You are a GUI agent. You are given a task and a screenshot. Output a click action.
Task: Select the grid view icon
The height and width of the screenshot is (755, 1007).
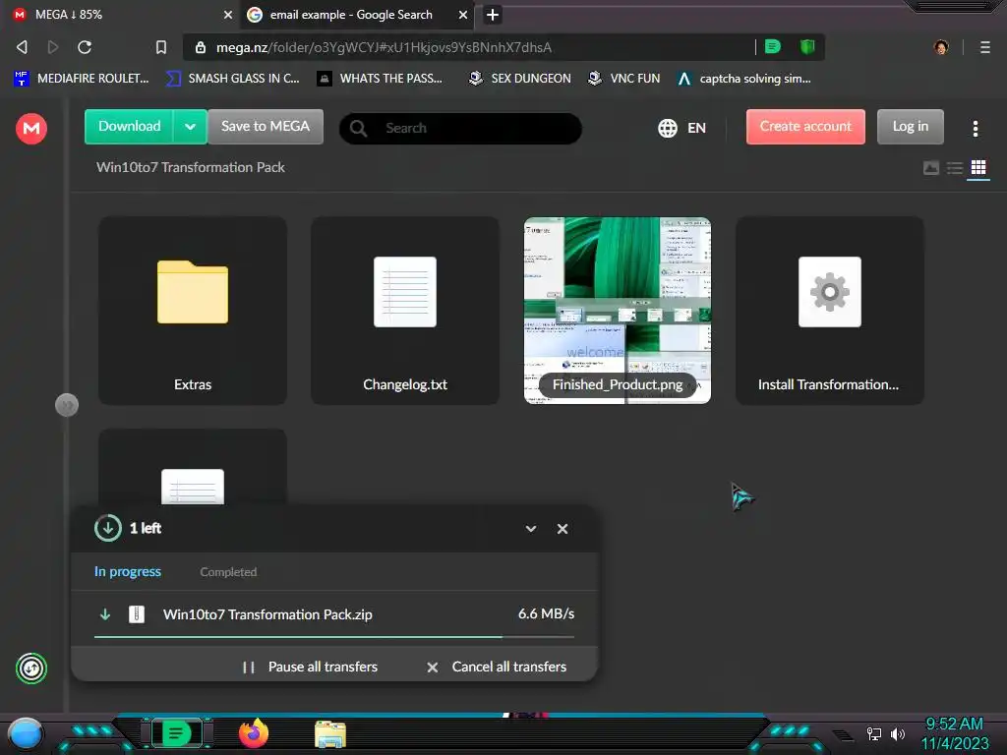pos(978,167)
